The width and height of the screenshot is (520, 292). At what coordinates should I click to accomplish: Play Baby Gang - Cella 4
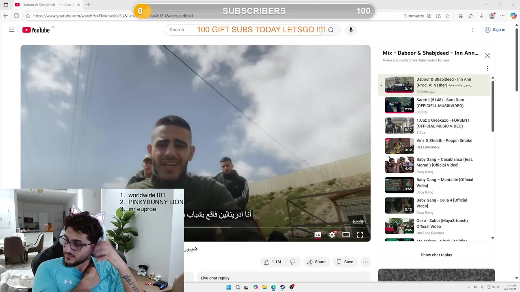click(x=434, y=206)
